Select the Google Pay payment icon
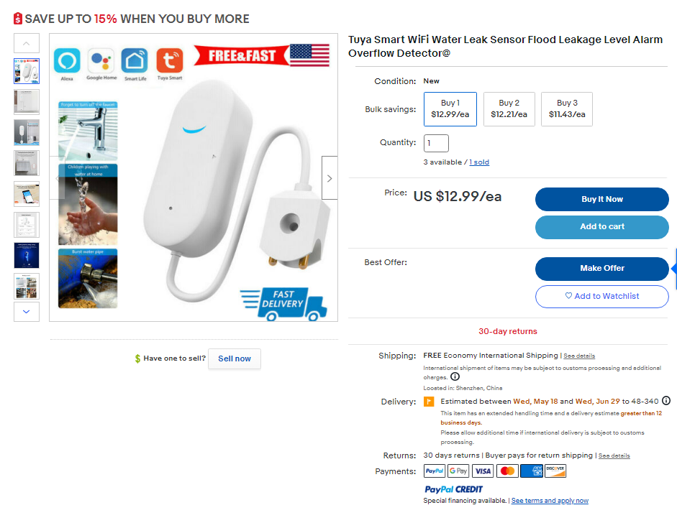The height and width of the screenshot is (523, 677). 458,471
